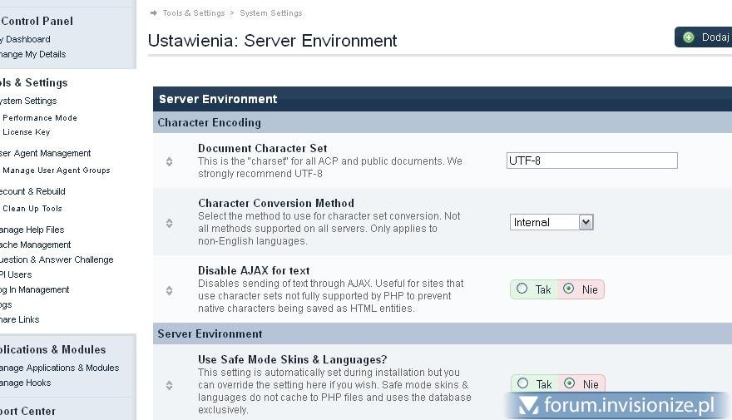Open System Settings breadcrumb link
This screenshot has height=420, width=732.
coord(270,13)
